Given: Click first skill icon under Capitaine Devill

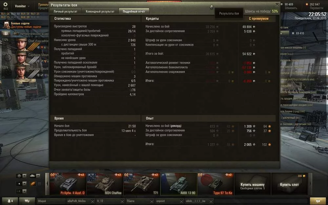Looking at the screenshot, I should pos(38,75).
